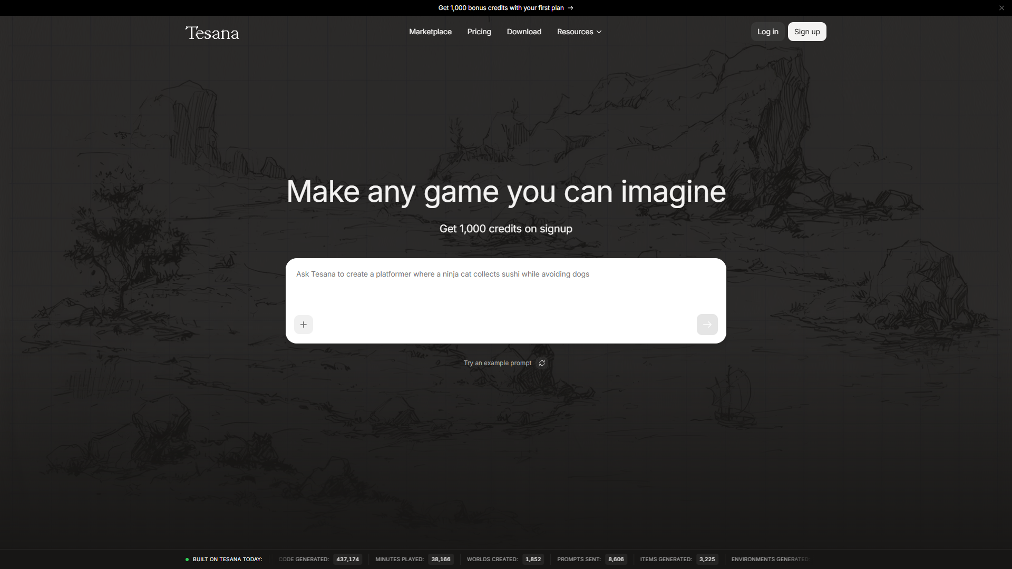Image resolution: width=1012 pixels, height=569 pixels.
Task: Click the Minutes Played value 38,166
Action: (441, 560)
